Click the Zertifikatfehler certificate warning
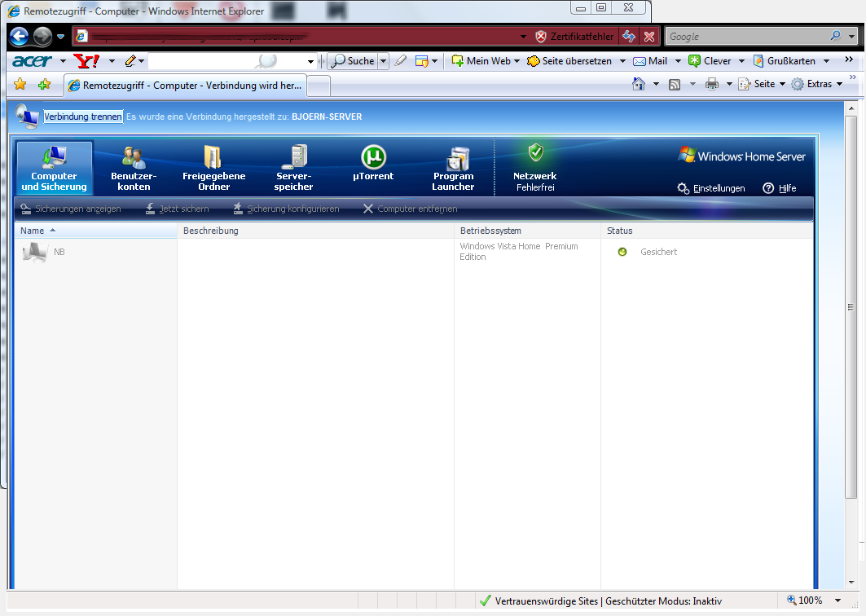The image size is (866, 616). click(x=574, y=37)
